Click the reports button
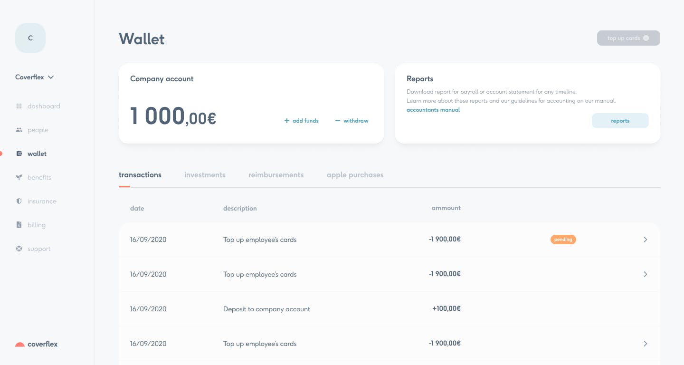The width and height of the screenshot is (684, 365). (620, 121)
